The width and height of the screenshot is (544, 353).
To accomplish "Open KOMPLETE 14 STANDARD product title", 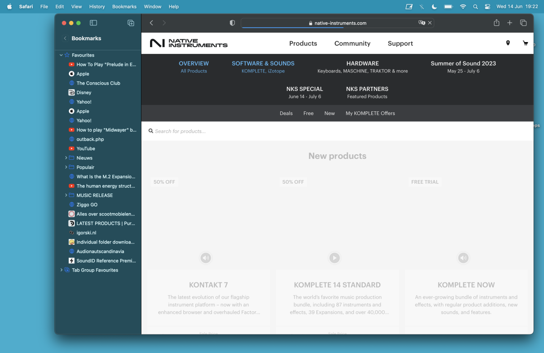I will (x=337, y=285).
